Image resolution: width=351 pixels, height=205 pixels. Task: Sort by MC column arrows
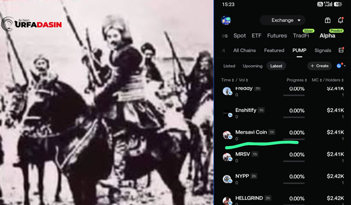[x=321, y=80]
